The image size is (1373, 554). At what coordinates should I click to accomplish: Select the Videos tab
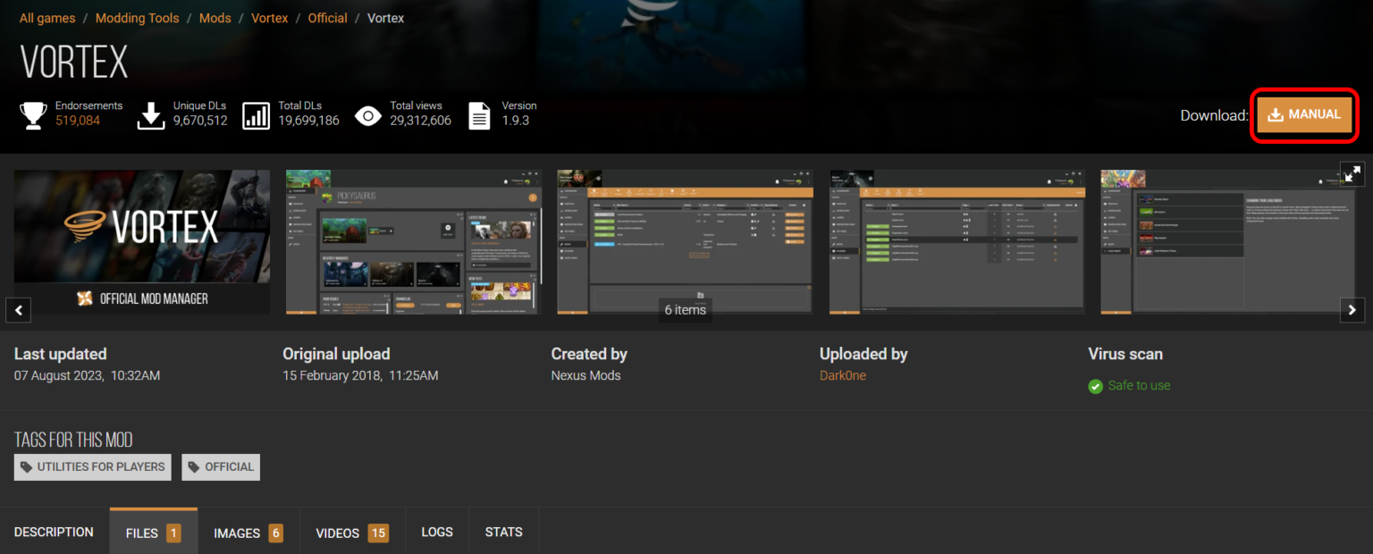pyautogui.click(x=351, y=533)
